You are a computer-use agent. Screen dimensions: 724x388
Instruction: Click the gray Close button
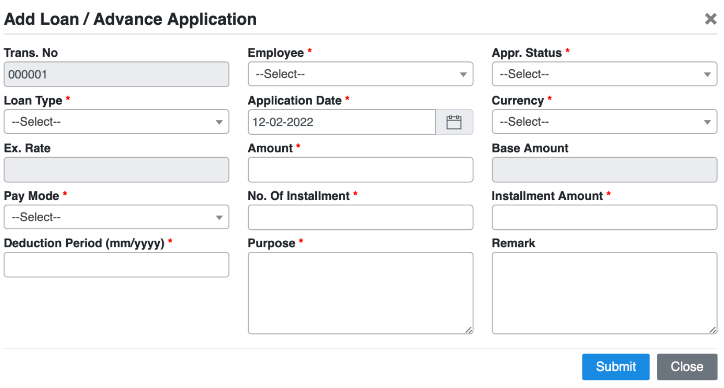click(x=687, y=367)
